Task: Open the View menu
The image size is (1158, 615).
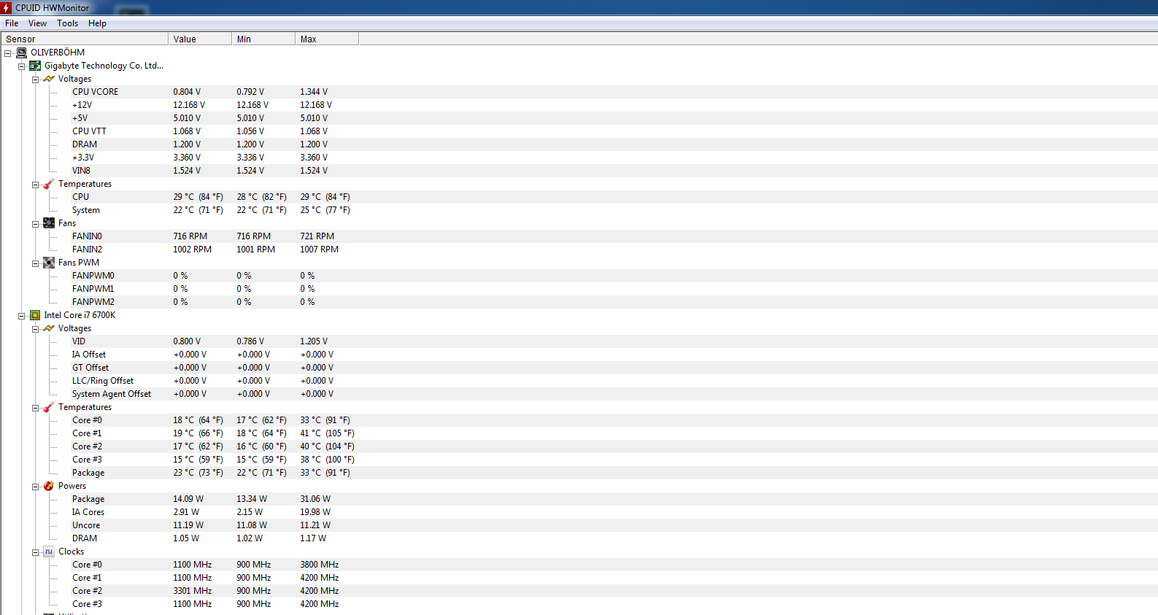Action: pos(37,23)
